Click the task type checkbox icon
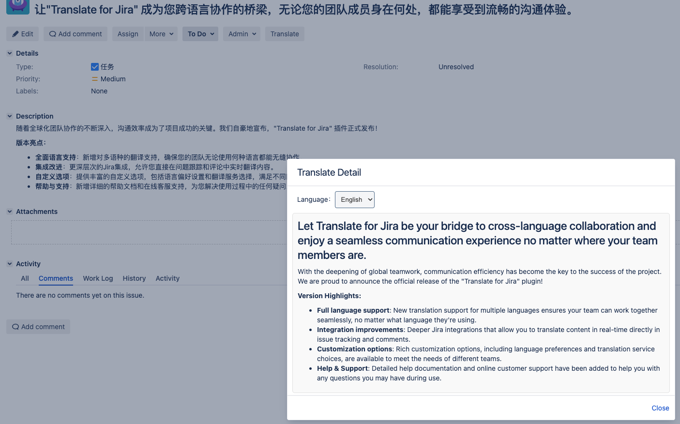The image size is (680, 424). click(x=95, y=67)
